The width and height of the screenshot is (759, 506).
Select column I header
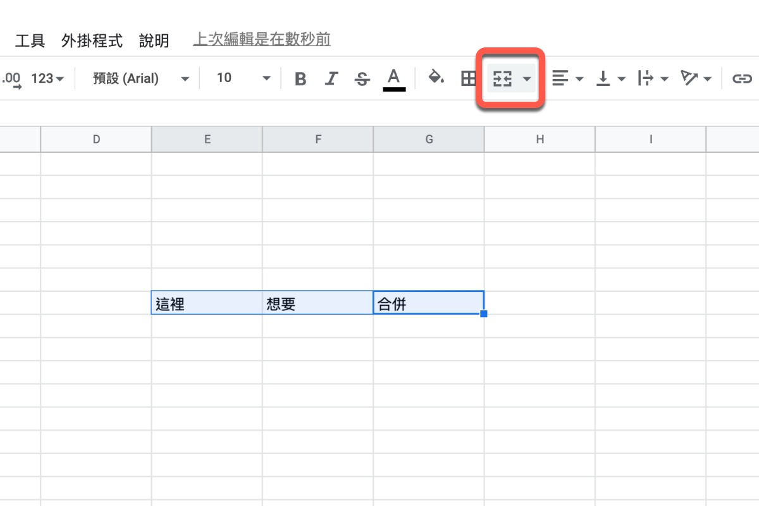[650, 140]
